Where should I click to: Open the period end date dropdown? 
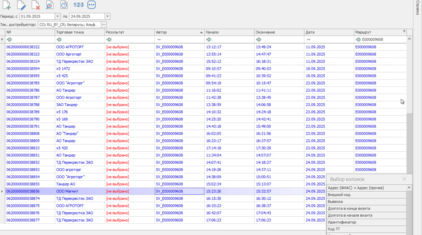pyautogui.click(x=108, y=16)
